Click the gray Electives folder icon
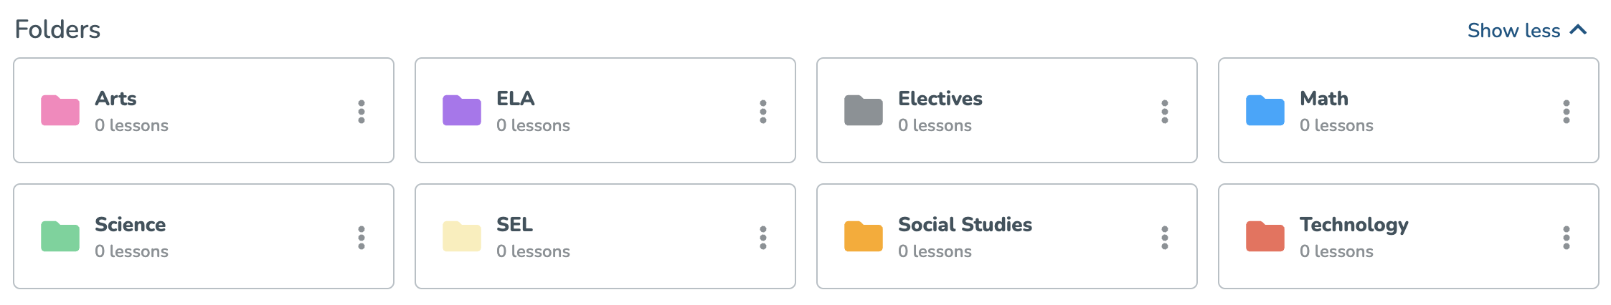This screenshot has height=305, width=1611. tap(864, 110)
